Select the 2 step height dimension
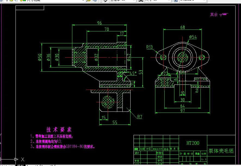The width and height of the screenshot is (241, 166). coord(197,90)
